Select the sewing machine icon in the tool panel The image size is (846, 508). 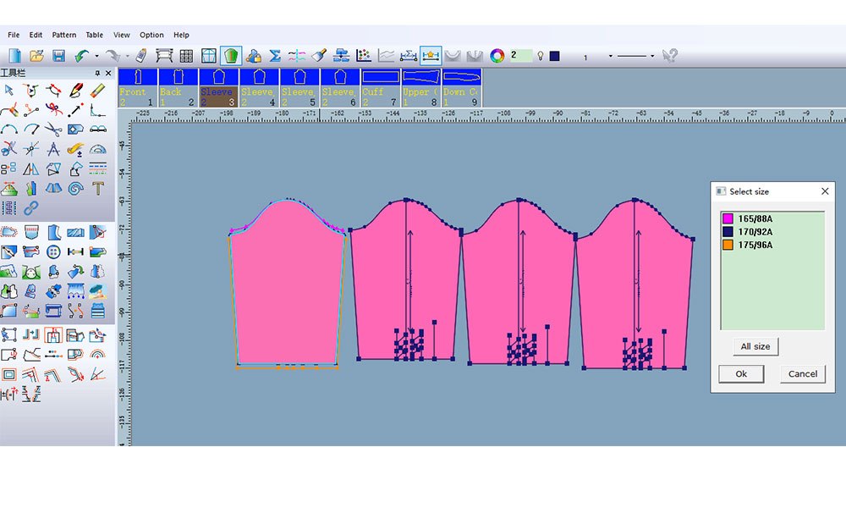[52, 309]
